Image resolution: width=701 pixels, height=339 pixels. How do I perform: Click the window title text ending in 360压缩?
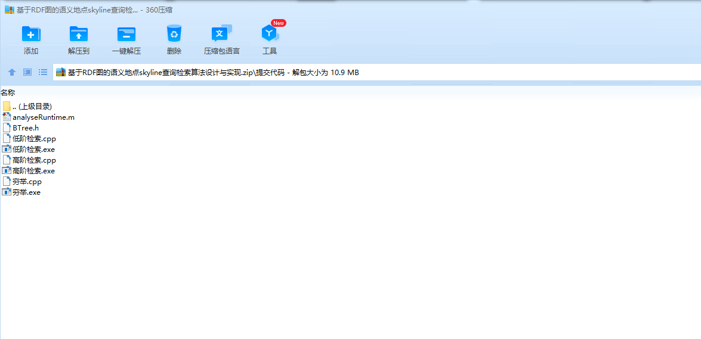[x=95, y=10]
